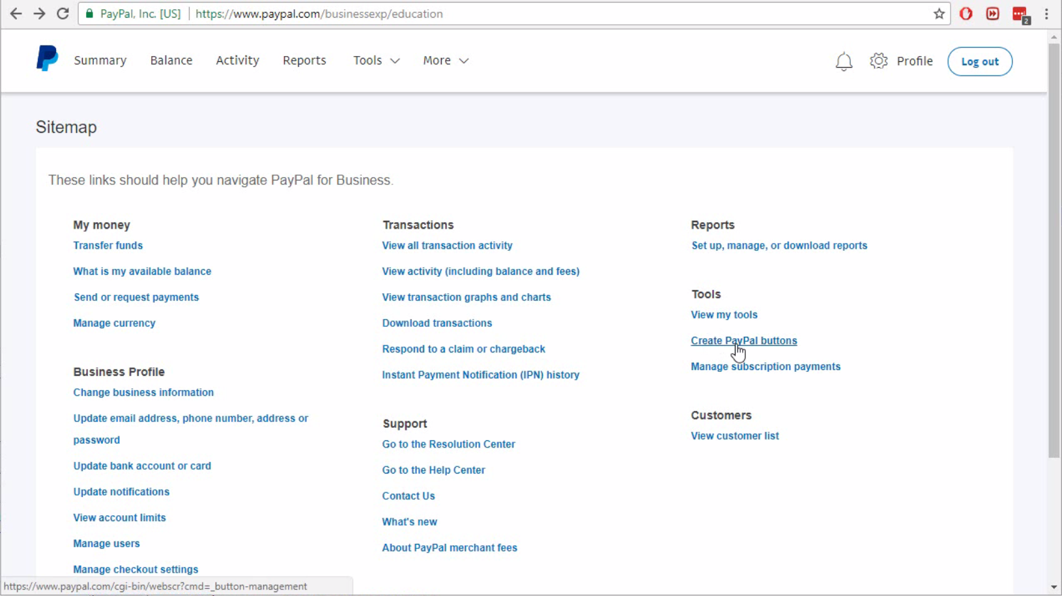Image resolution: width=1062 pixels, height=596 pixels.
Task: Open Update email address, phone number link
Action: coord(191,429)
